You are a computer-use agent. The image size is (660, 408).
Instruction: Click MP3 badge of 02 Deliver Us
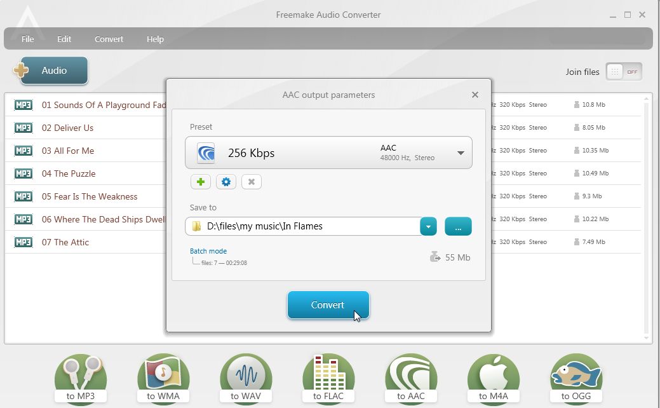(x=23, y=128)
